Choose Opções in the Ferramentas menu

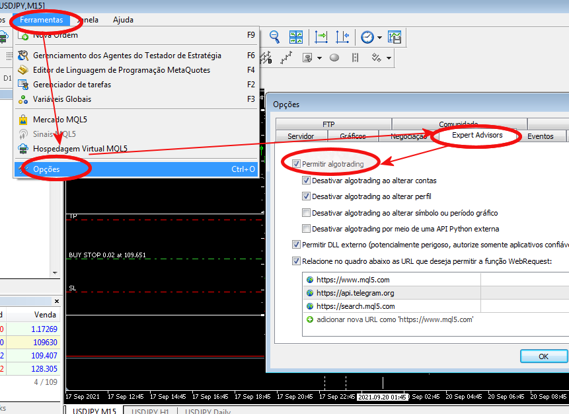(x=136, y=169)
